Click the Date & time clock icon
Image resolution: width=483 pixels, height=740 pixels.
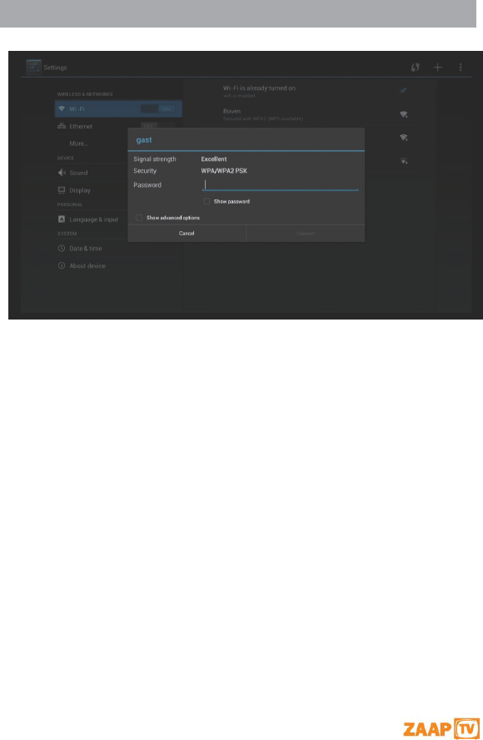click(x=62, y=249)
